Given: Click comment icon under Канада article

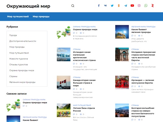Looking at the screenshot, I should point(74,89).
